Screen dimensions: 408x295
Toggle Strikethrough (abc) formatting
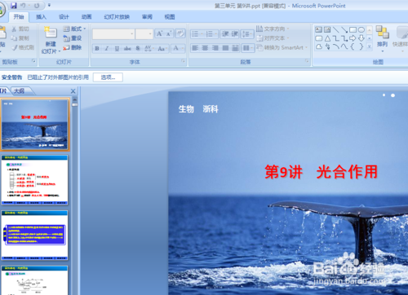(x=127, y=48)
